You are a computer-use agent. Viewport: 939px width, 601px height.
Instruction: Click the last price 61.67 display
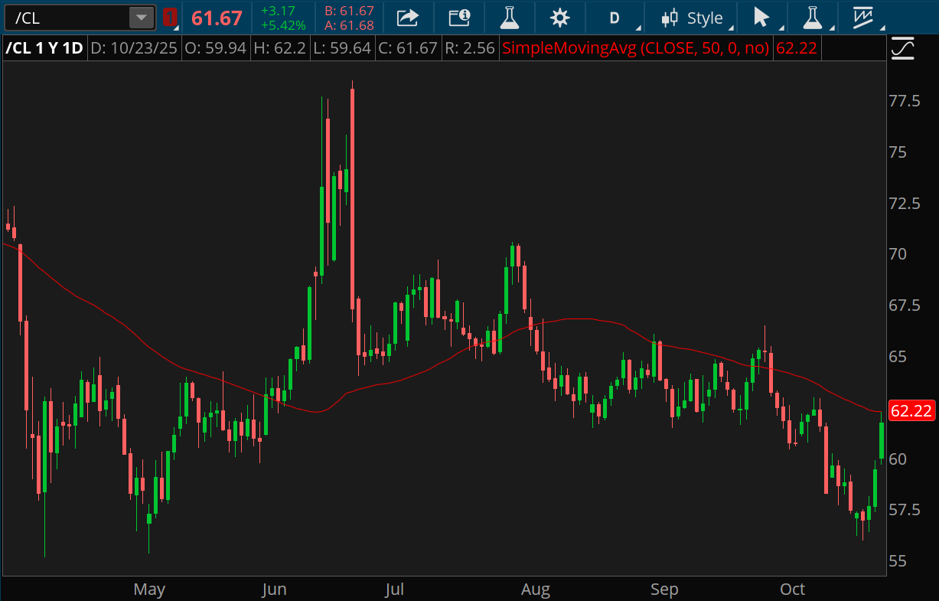coord(217,18)
